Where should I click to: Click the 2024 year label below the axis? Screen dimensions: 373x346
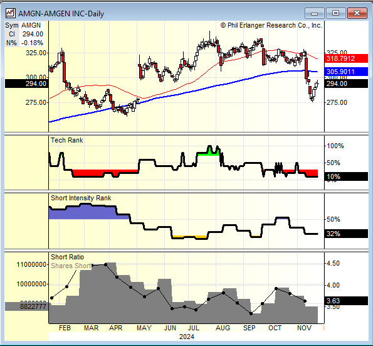click(187, 337)
